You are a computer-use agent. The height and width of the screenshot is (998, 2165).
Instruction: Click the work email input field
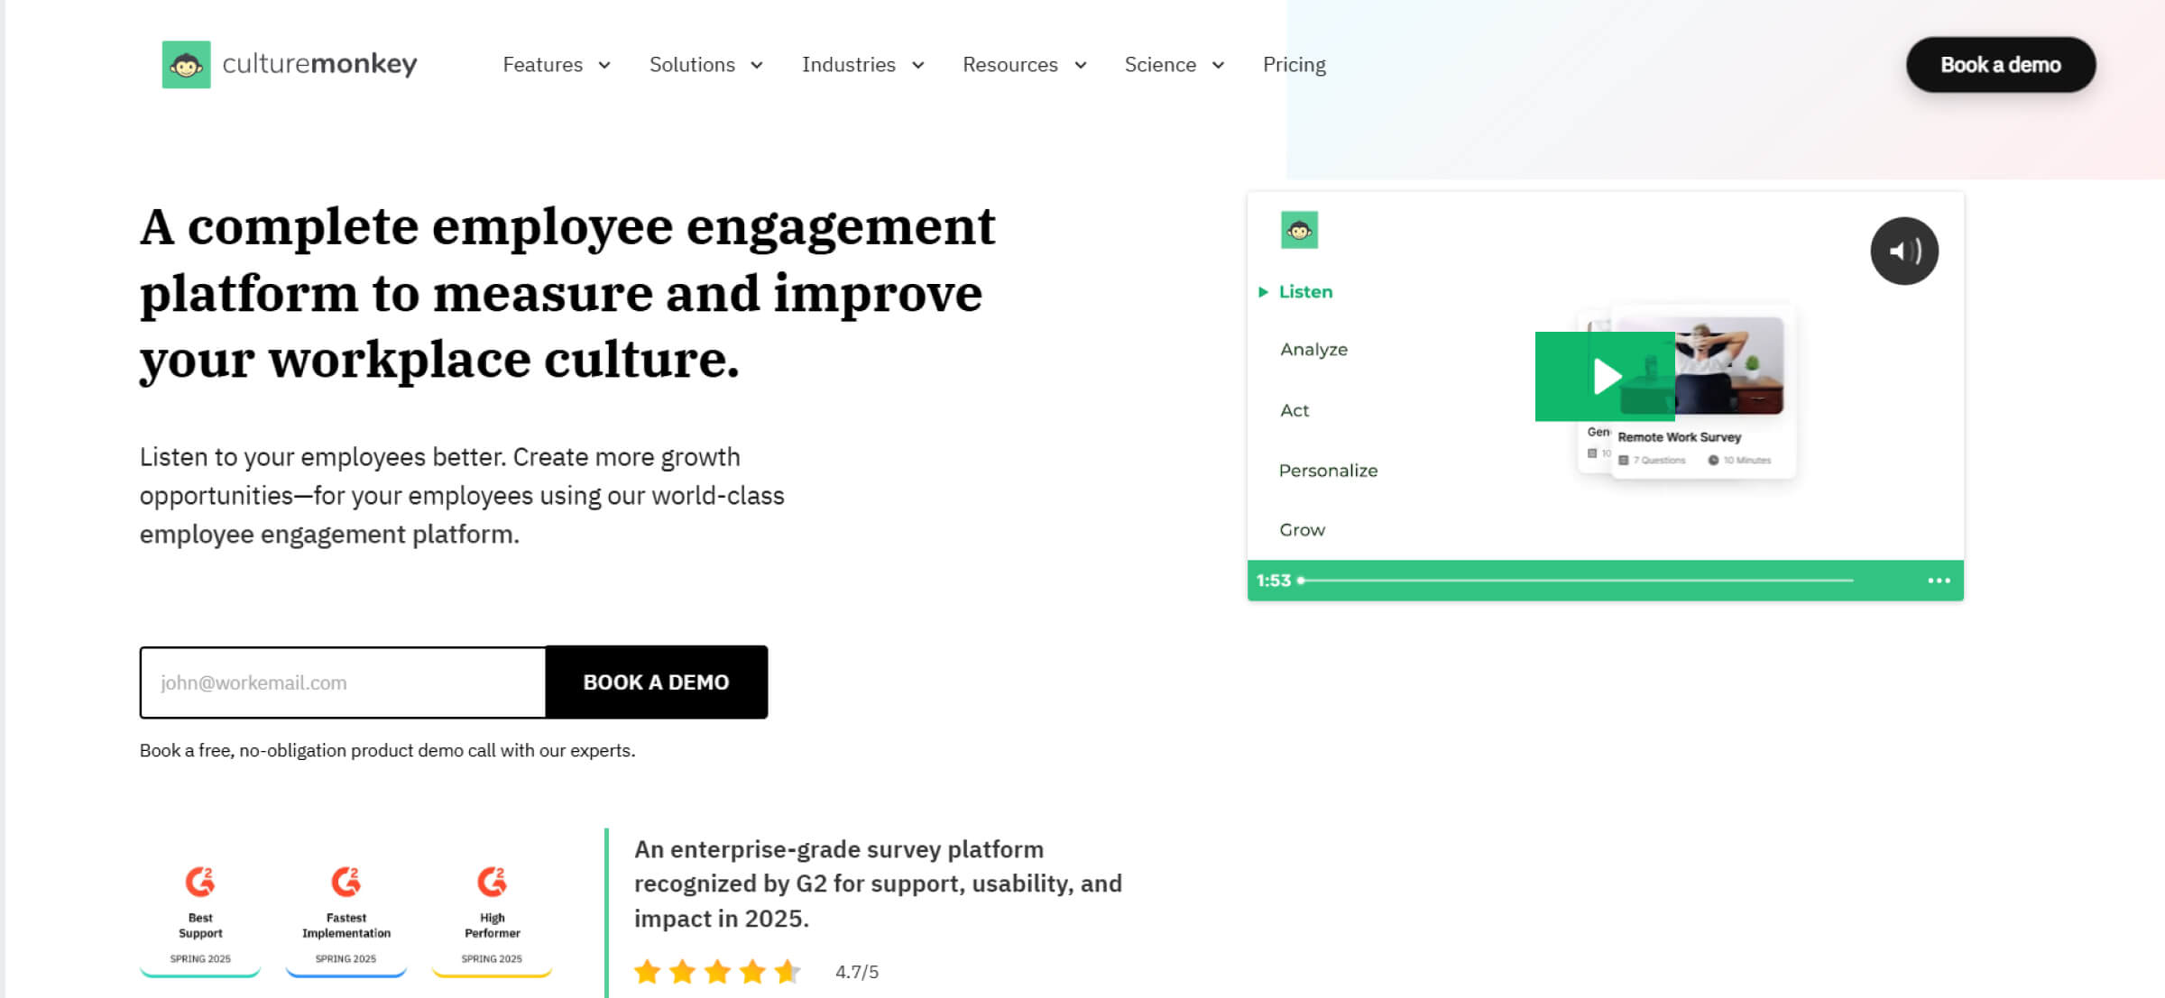(343, 682)
